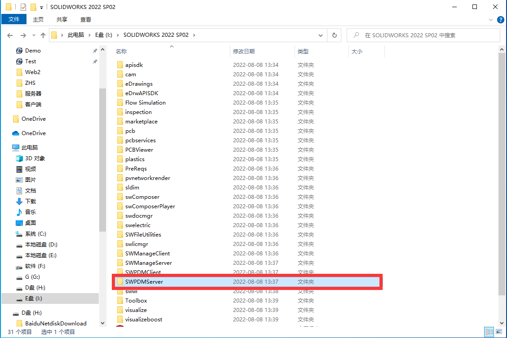Sort by the 修改日期 column header
This screenshot has height=338, width=507.
[244, 51]
